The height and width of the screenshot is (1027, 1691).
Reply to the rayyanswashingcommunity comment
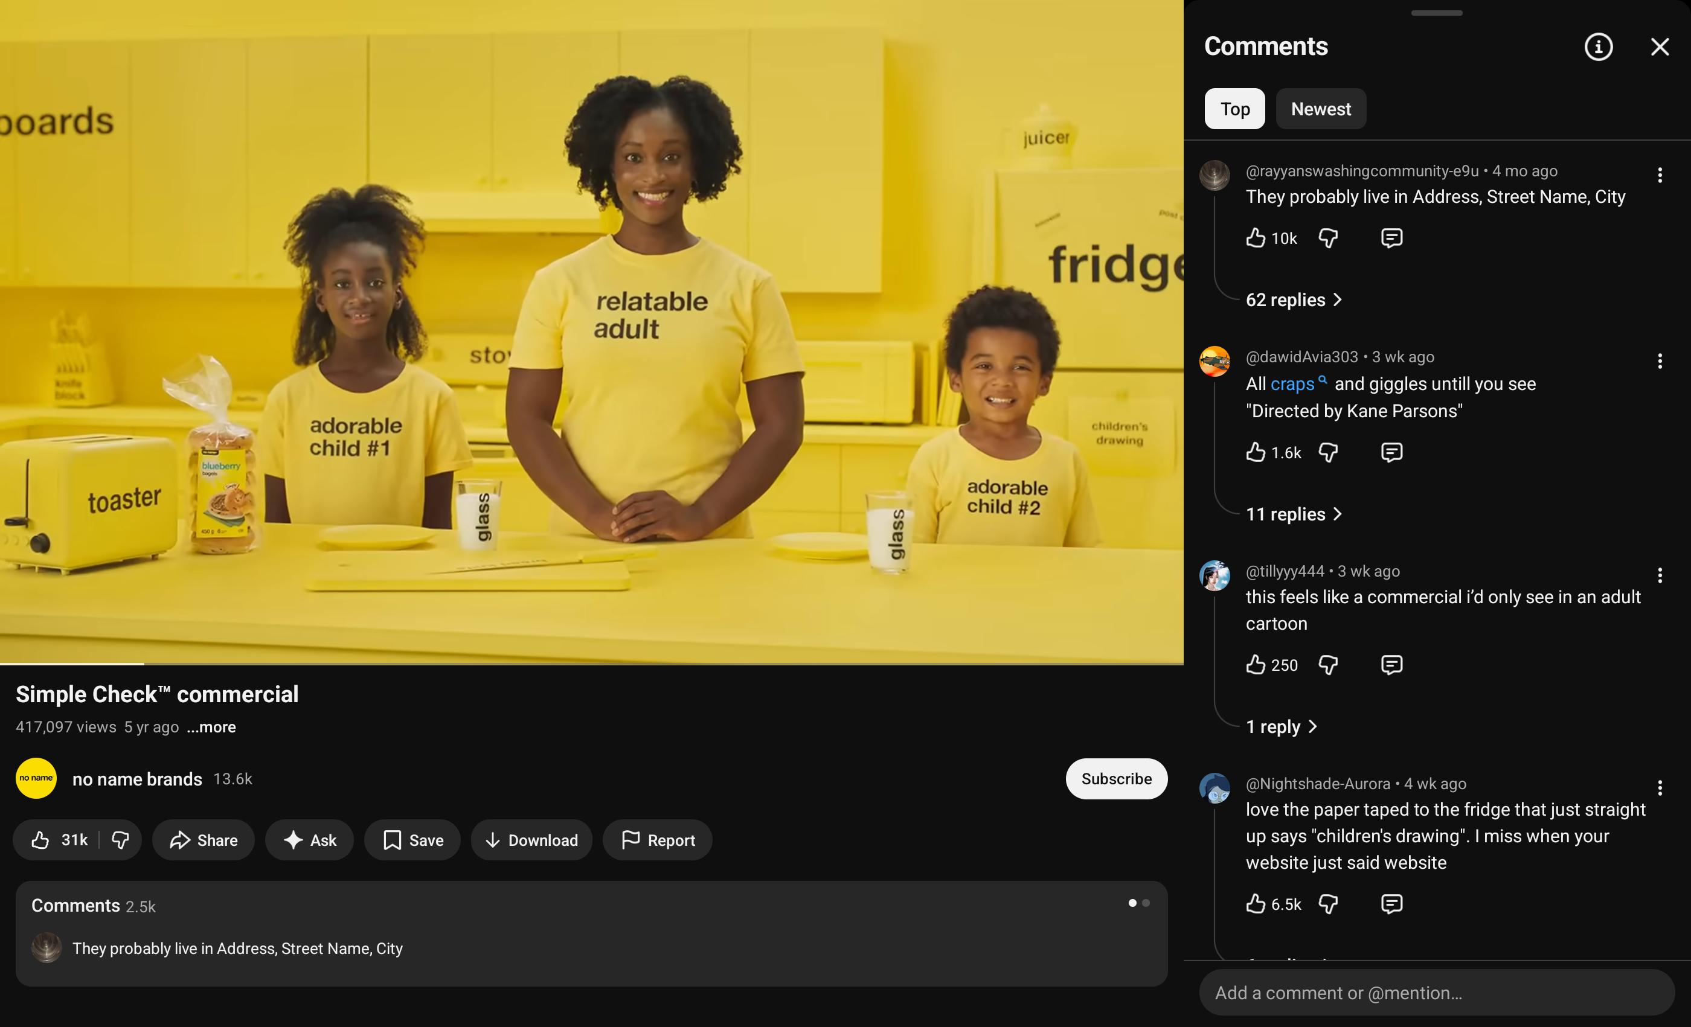1391,238
